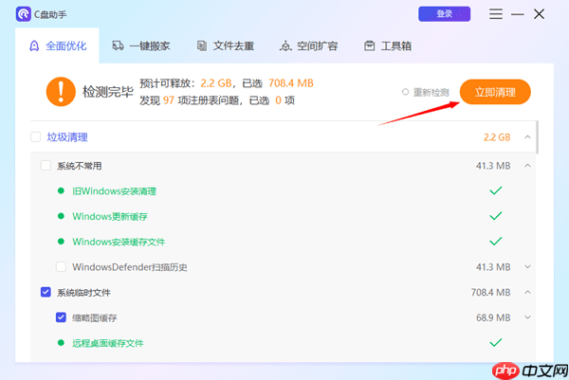Select the 缩略图缓存 label
Viewport: 569px width, 380px height.
[x=94, y=317]
